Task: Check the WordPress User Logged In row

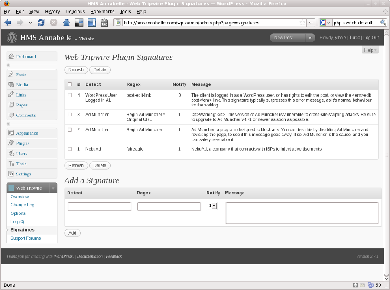Action: point(70,95)
